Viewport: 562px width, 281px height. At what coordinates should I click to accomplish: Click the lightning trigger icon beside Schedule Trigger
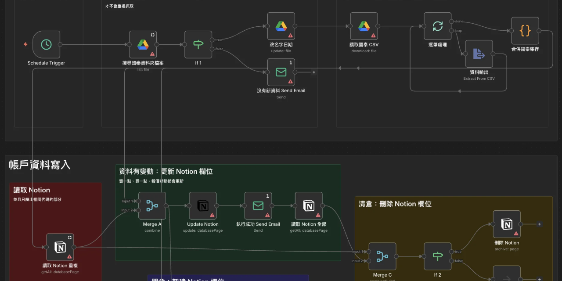point(25,44)
